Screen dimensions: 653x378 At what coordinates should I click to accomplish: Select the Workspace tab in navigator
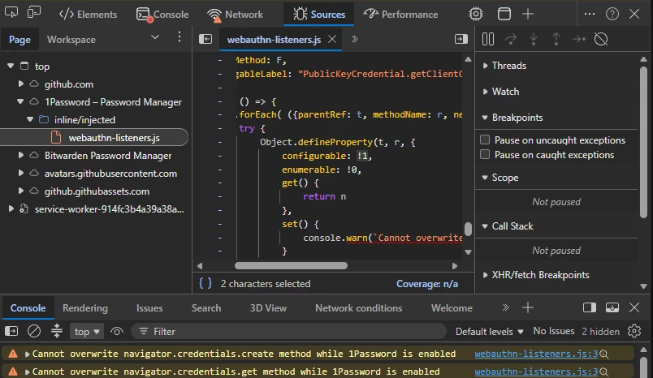[71, 40]
